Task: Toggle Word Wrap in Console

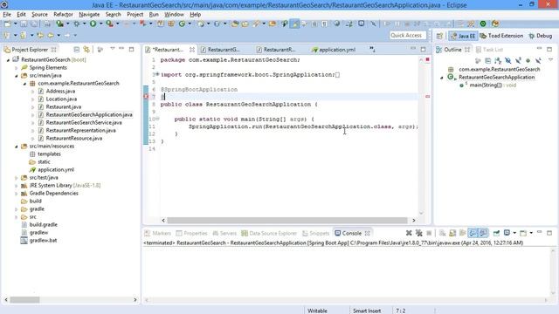Action: (x=462, y=233)
